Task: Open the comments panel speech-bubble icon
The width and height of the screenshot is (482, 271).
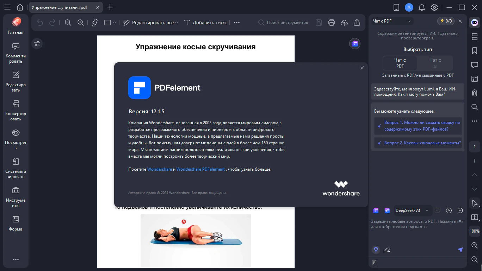Action: point(475,65)
